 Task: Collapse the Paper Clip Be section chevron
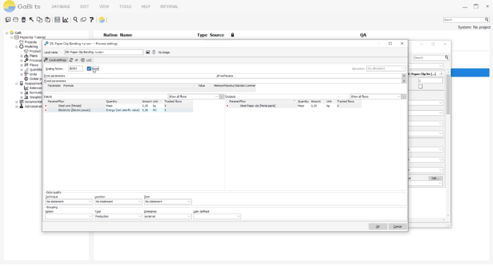[441, 74]
